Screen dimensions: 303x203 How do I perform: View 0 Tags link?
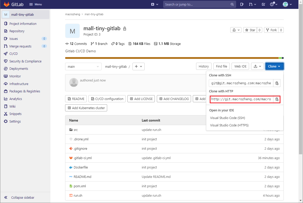(118, 44)
